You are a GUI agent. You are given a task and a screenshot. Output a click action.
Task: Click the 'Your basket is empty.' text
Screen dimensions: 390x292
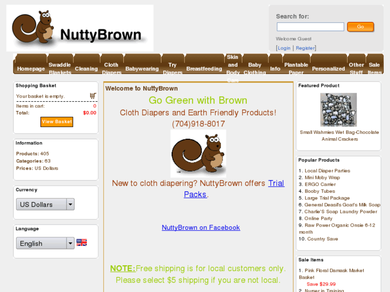[x=40, y=96]
